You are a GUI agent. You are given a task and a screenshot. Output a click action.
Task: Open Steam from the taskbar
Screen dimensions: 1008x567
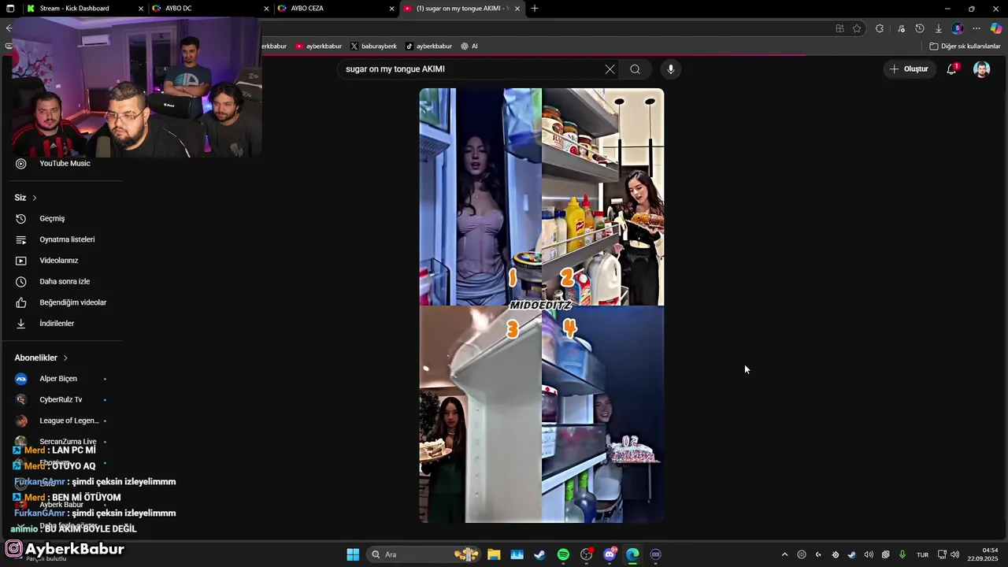(x=539, y=554)
